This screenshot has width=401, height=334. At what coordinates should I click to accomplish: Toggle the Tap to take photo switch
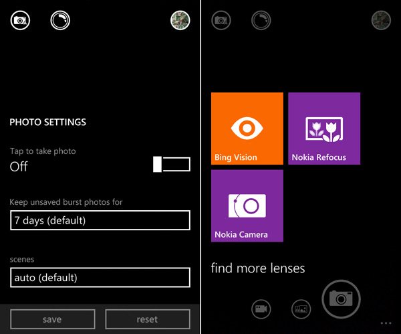171,165
